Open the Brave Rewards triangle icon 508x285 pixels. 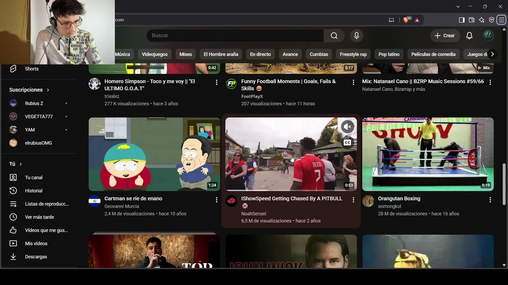point(417,20)
